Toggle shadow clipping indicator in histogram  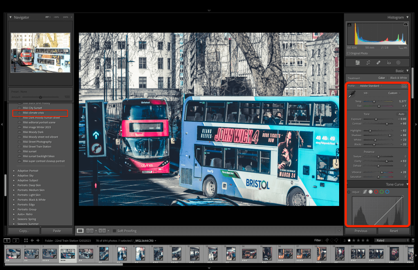point(349,25)
